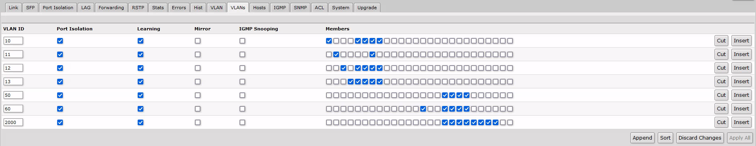Enable Mirror for VLAN 12
This screenshot has width=756, height=146.
tap(198, 68)
